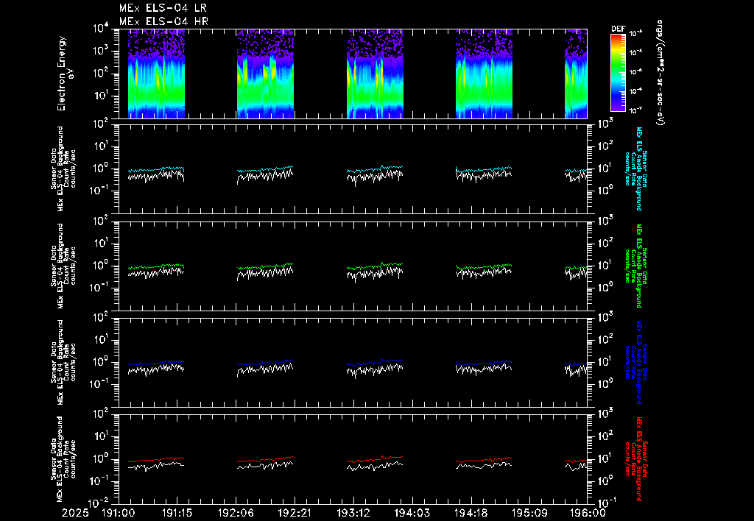The image size is (754, 521).
Task: Click the second spectrogram segment starting at 192:06
Action: [x=265, y=74]
